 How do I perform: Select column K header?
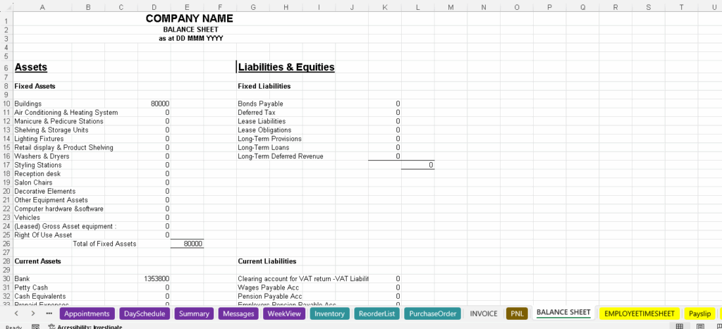(x=384, y=7)
